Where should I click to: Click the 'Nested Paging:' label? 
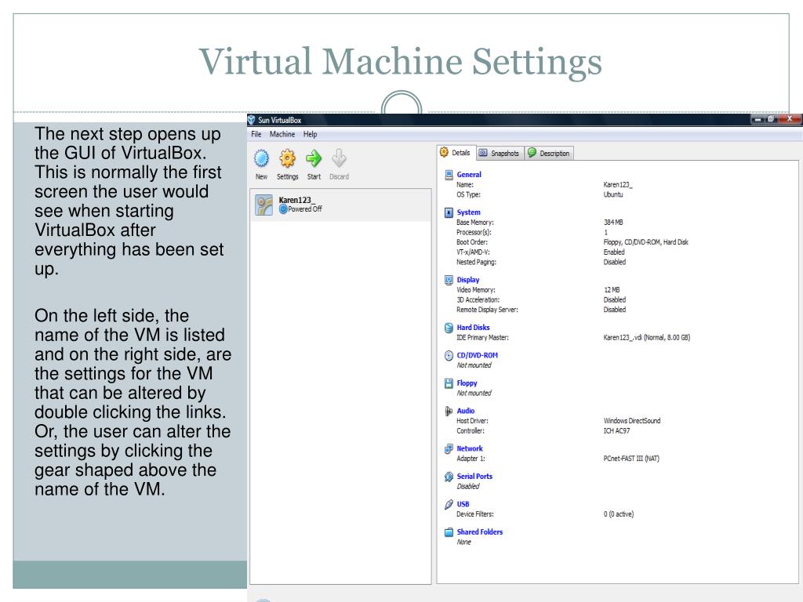(x=476, y=262)
